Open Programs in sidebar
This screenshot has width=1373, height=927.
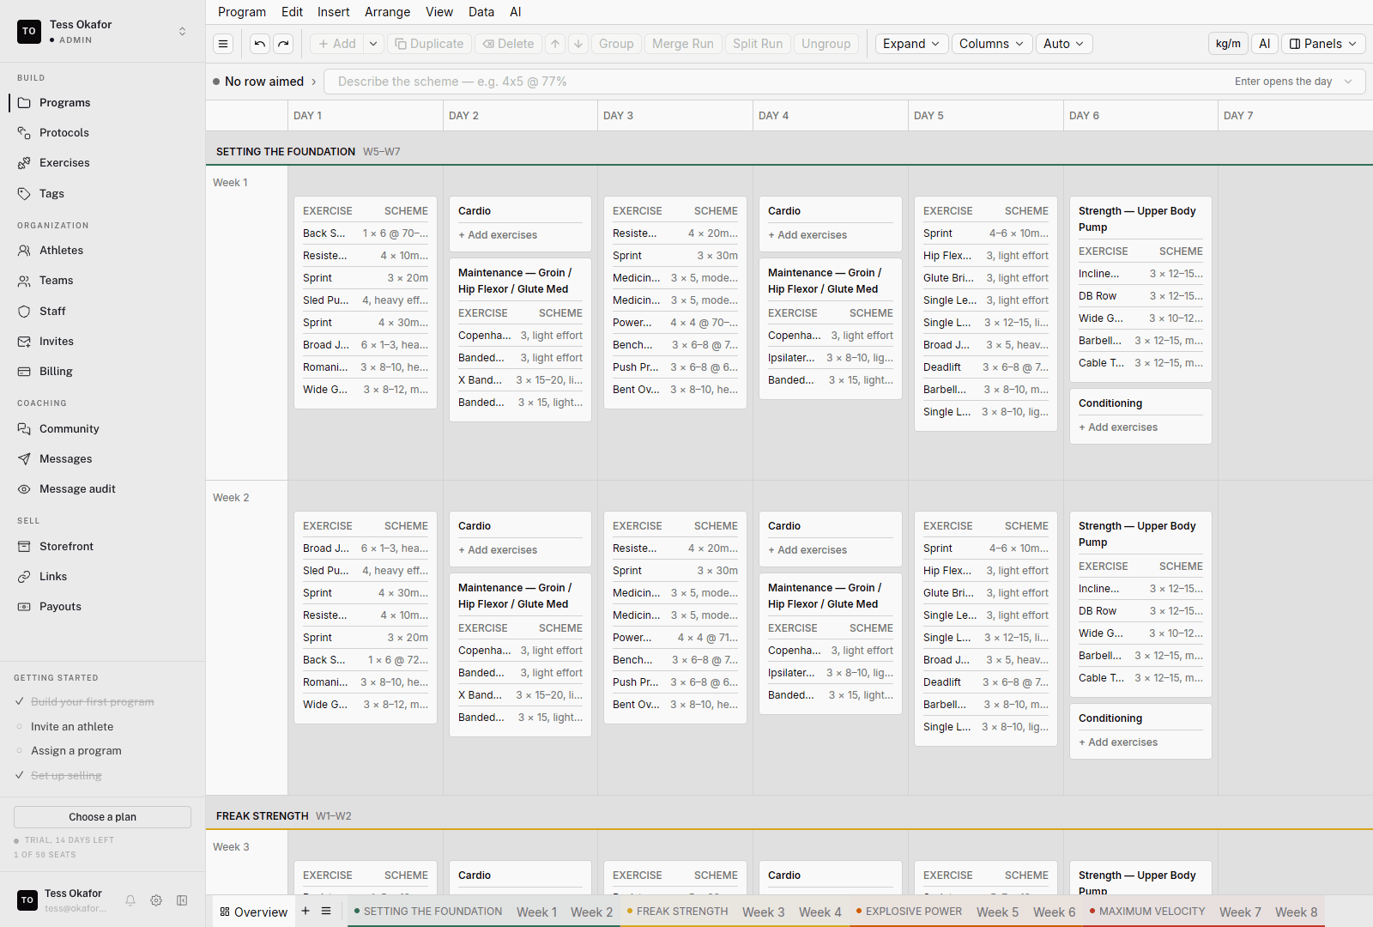103,103
